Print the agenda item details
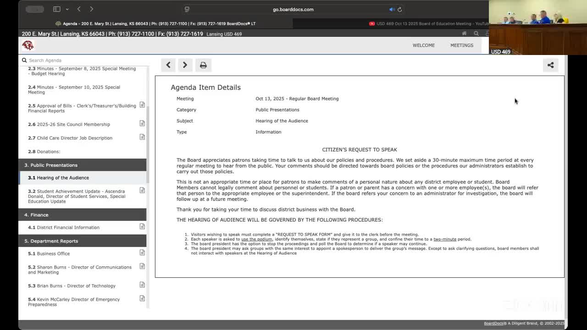 [x=203, y=65]
